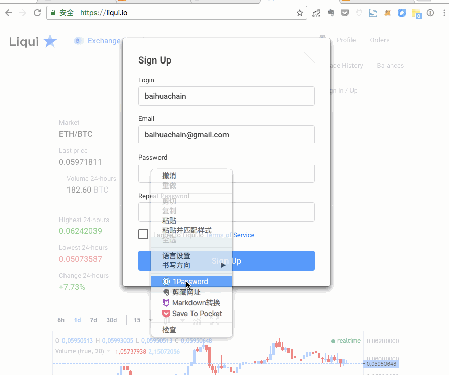Switch chart range to 7d

pyautogui.click(x=93, y=320)
